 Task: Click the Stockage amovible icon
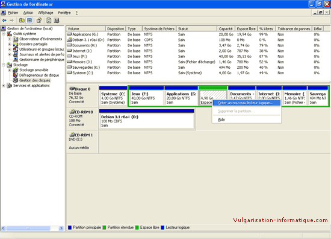(x=16, y=70)
